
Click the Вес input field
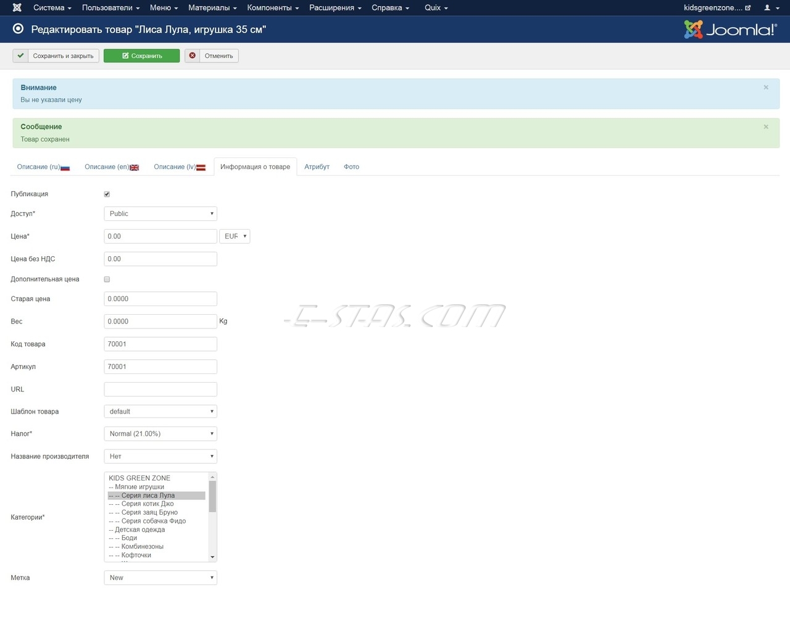tap(160, 322)
